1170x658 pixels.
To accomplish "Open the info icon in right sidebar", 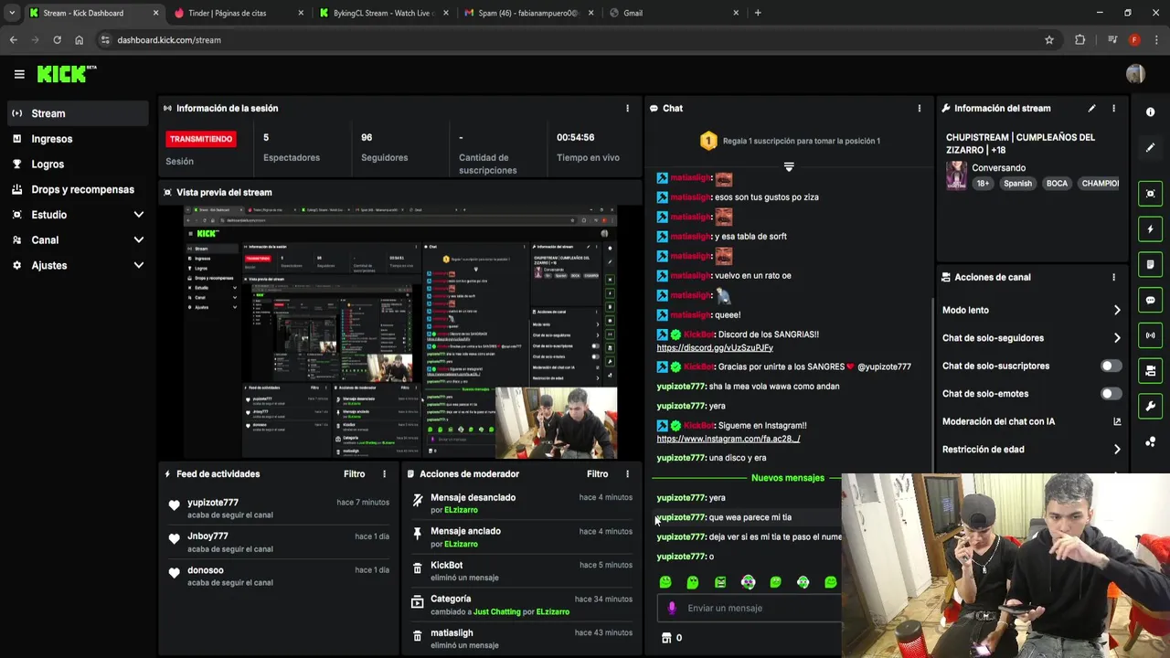I will coord(1150,111).
